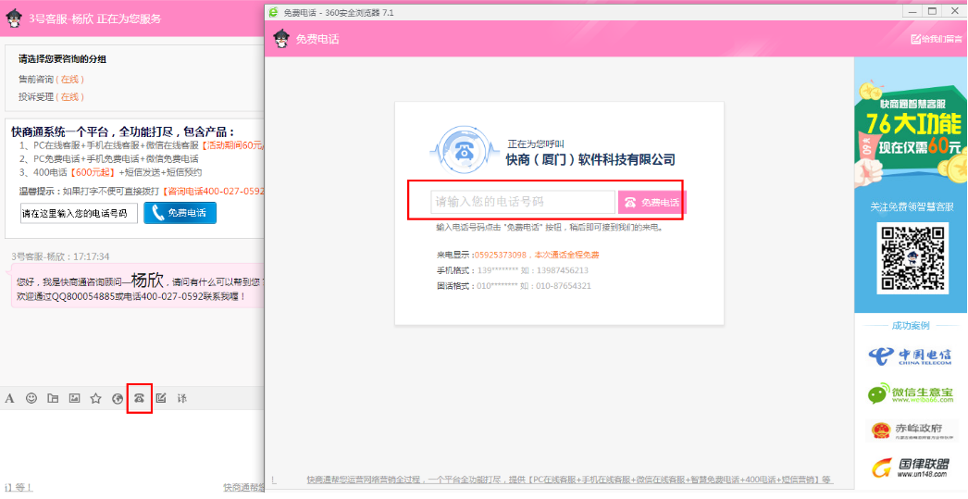Click the send image icon
This screenshot has width=968, height=499.
coord(74,398)
